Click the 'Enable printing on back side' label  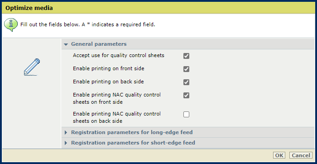pyautogui.click(x=108, y=82)
